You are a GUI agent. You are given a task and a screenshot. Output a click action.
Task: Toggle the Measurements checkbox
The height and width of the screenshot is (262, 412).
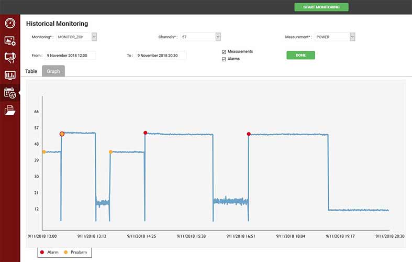(x=224, y=52)
